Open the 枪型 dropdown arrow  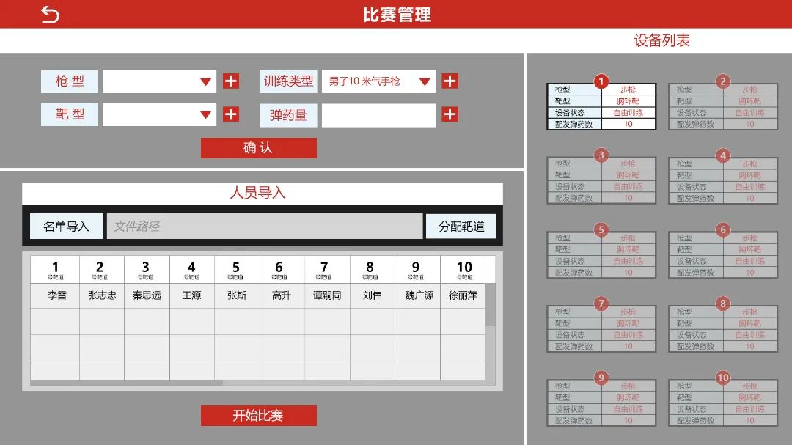pos(205,81)
